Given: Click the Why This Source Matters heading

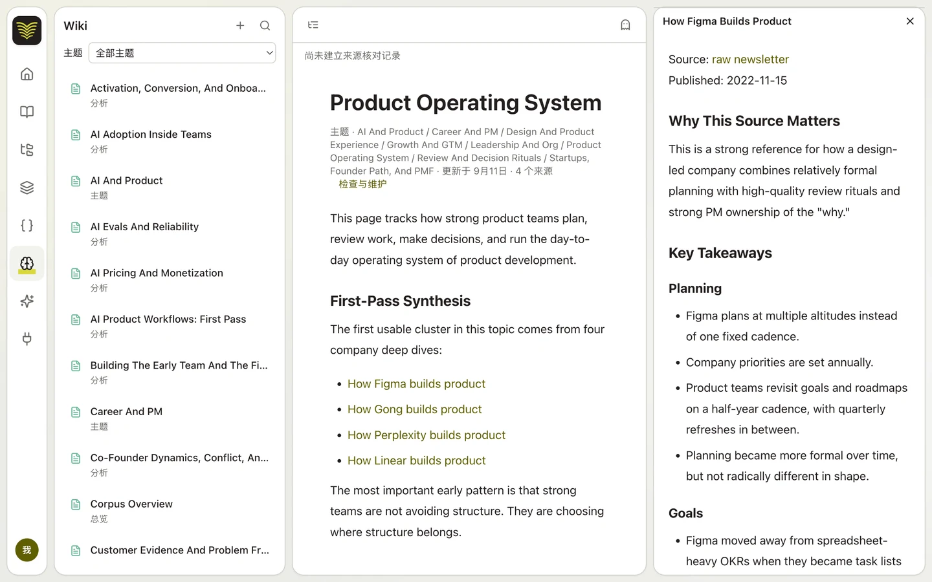Looking at the screenshot, I should pos(754,121).
